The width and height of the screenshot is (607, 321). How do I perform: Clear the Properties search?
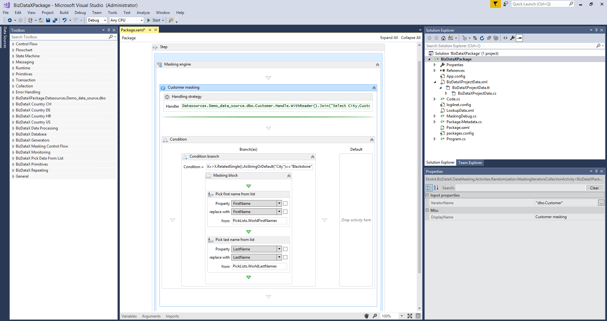point(594,188)
